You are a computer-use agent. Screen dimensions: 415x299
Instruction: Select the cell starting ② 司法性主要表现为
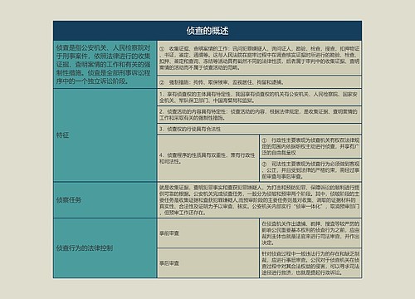click(x=310, y=170)
